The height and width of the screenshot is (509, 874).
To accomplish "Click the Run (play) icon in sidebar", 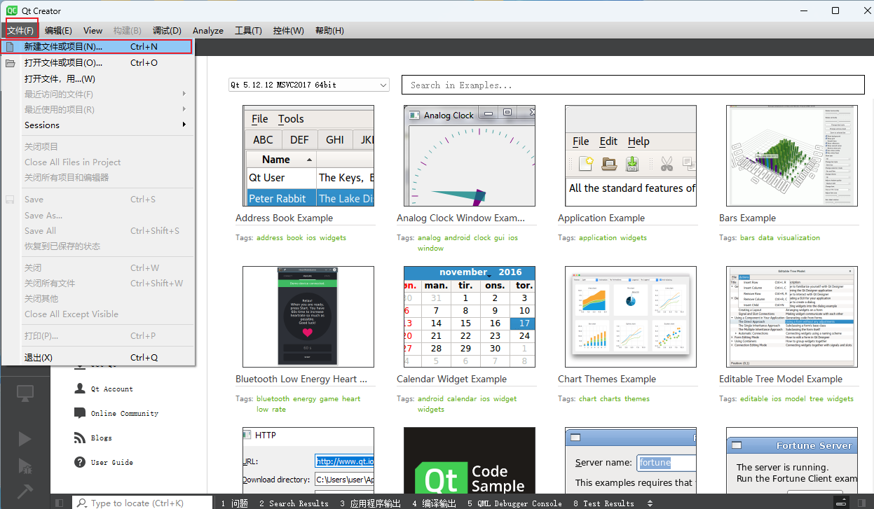I will (25, 439).
